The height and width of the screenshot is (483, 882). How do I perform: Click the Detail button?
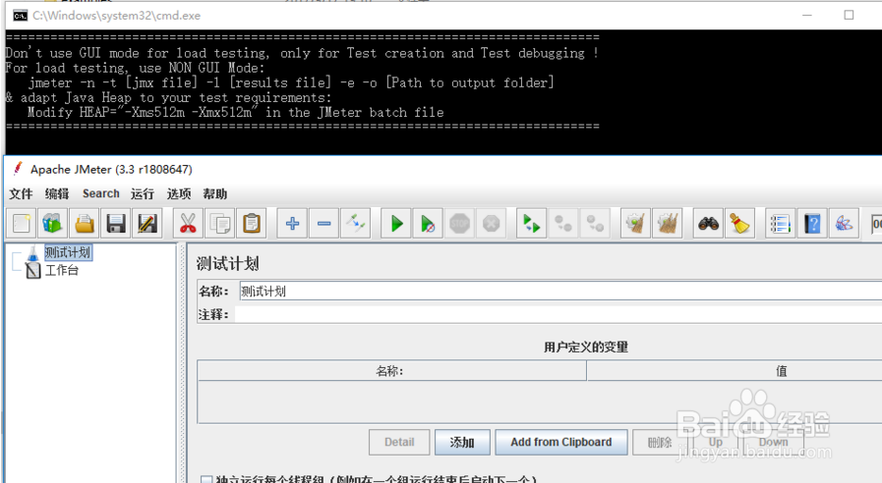coord(399,442)
